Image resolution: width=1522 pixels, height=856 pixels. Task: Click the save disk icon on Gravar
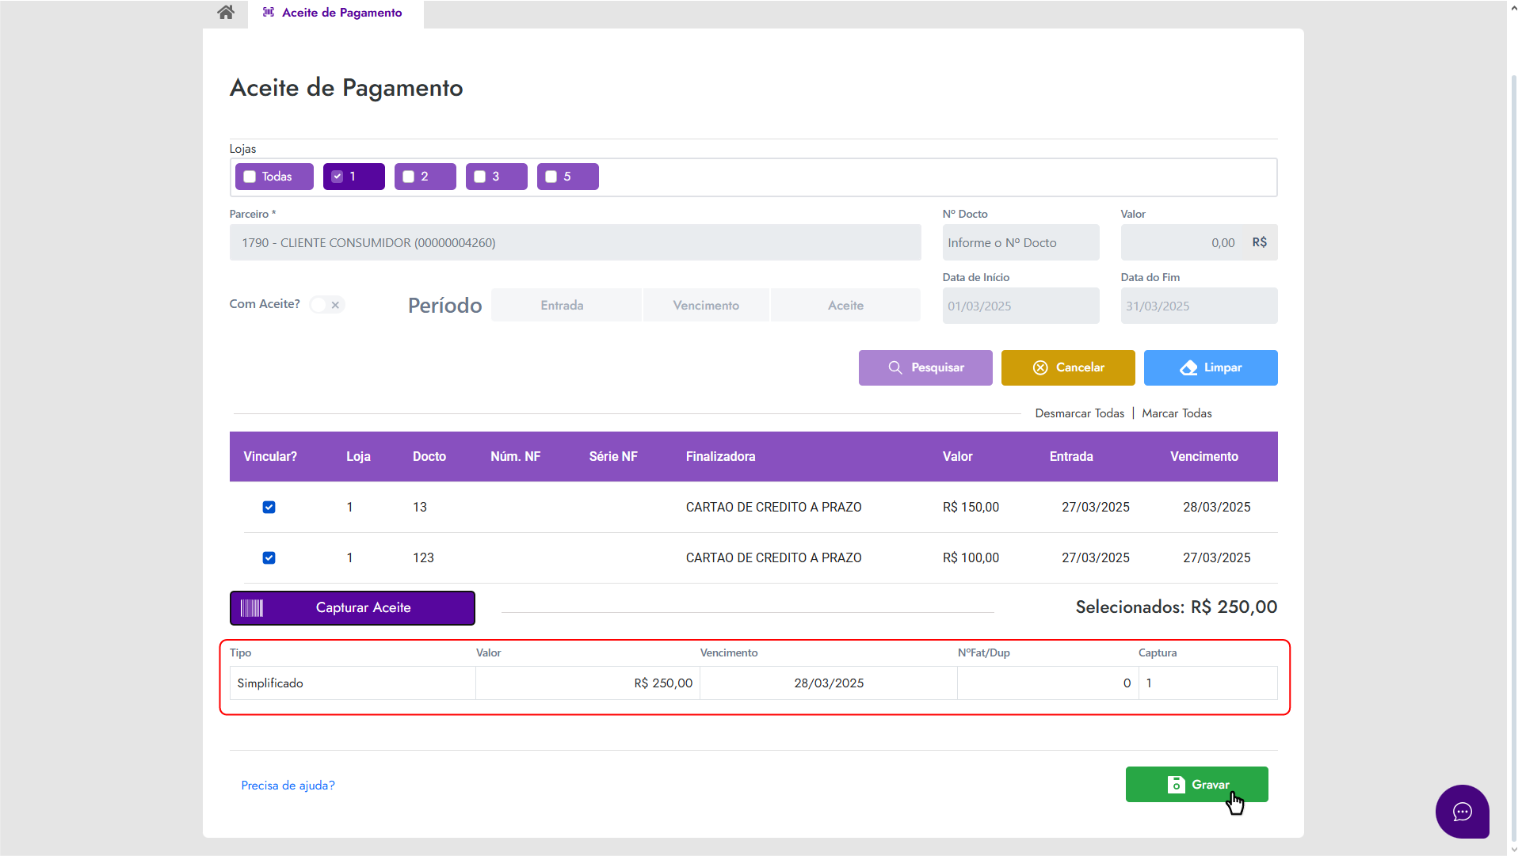1177,785
